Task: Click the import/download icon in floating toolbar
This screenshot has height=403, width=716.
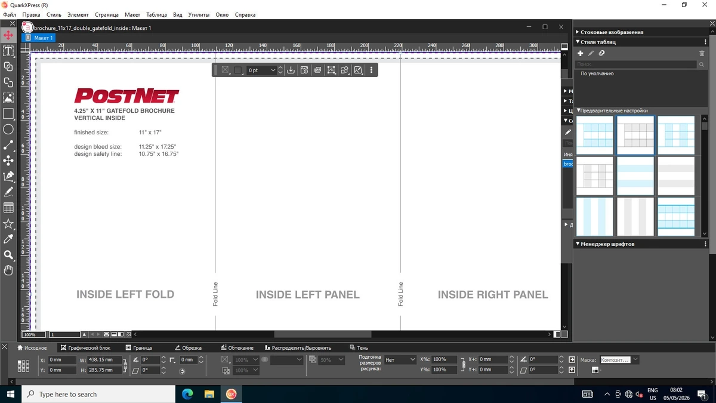Action: (291, 70)
